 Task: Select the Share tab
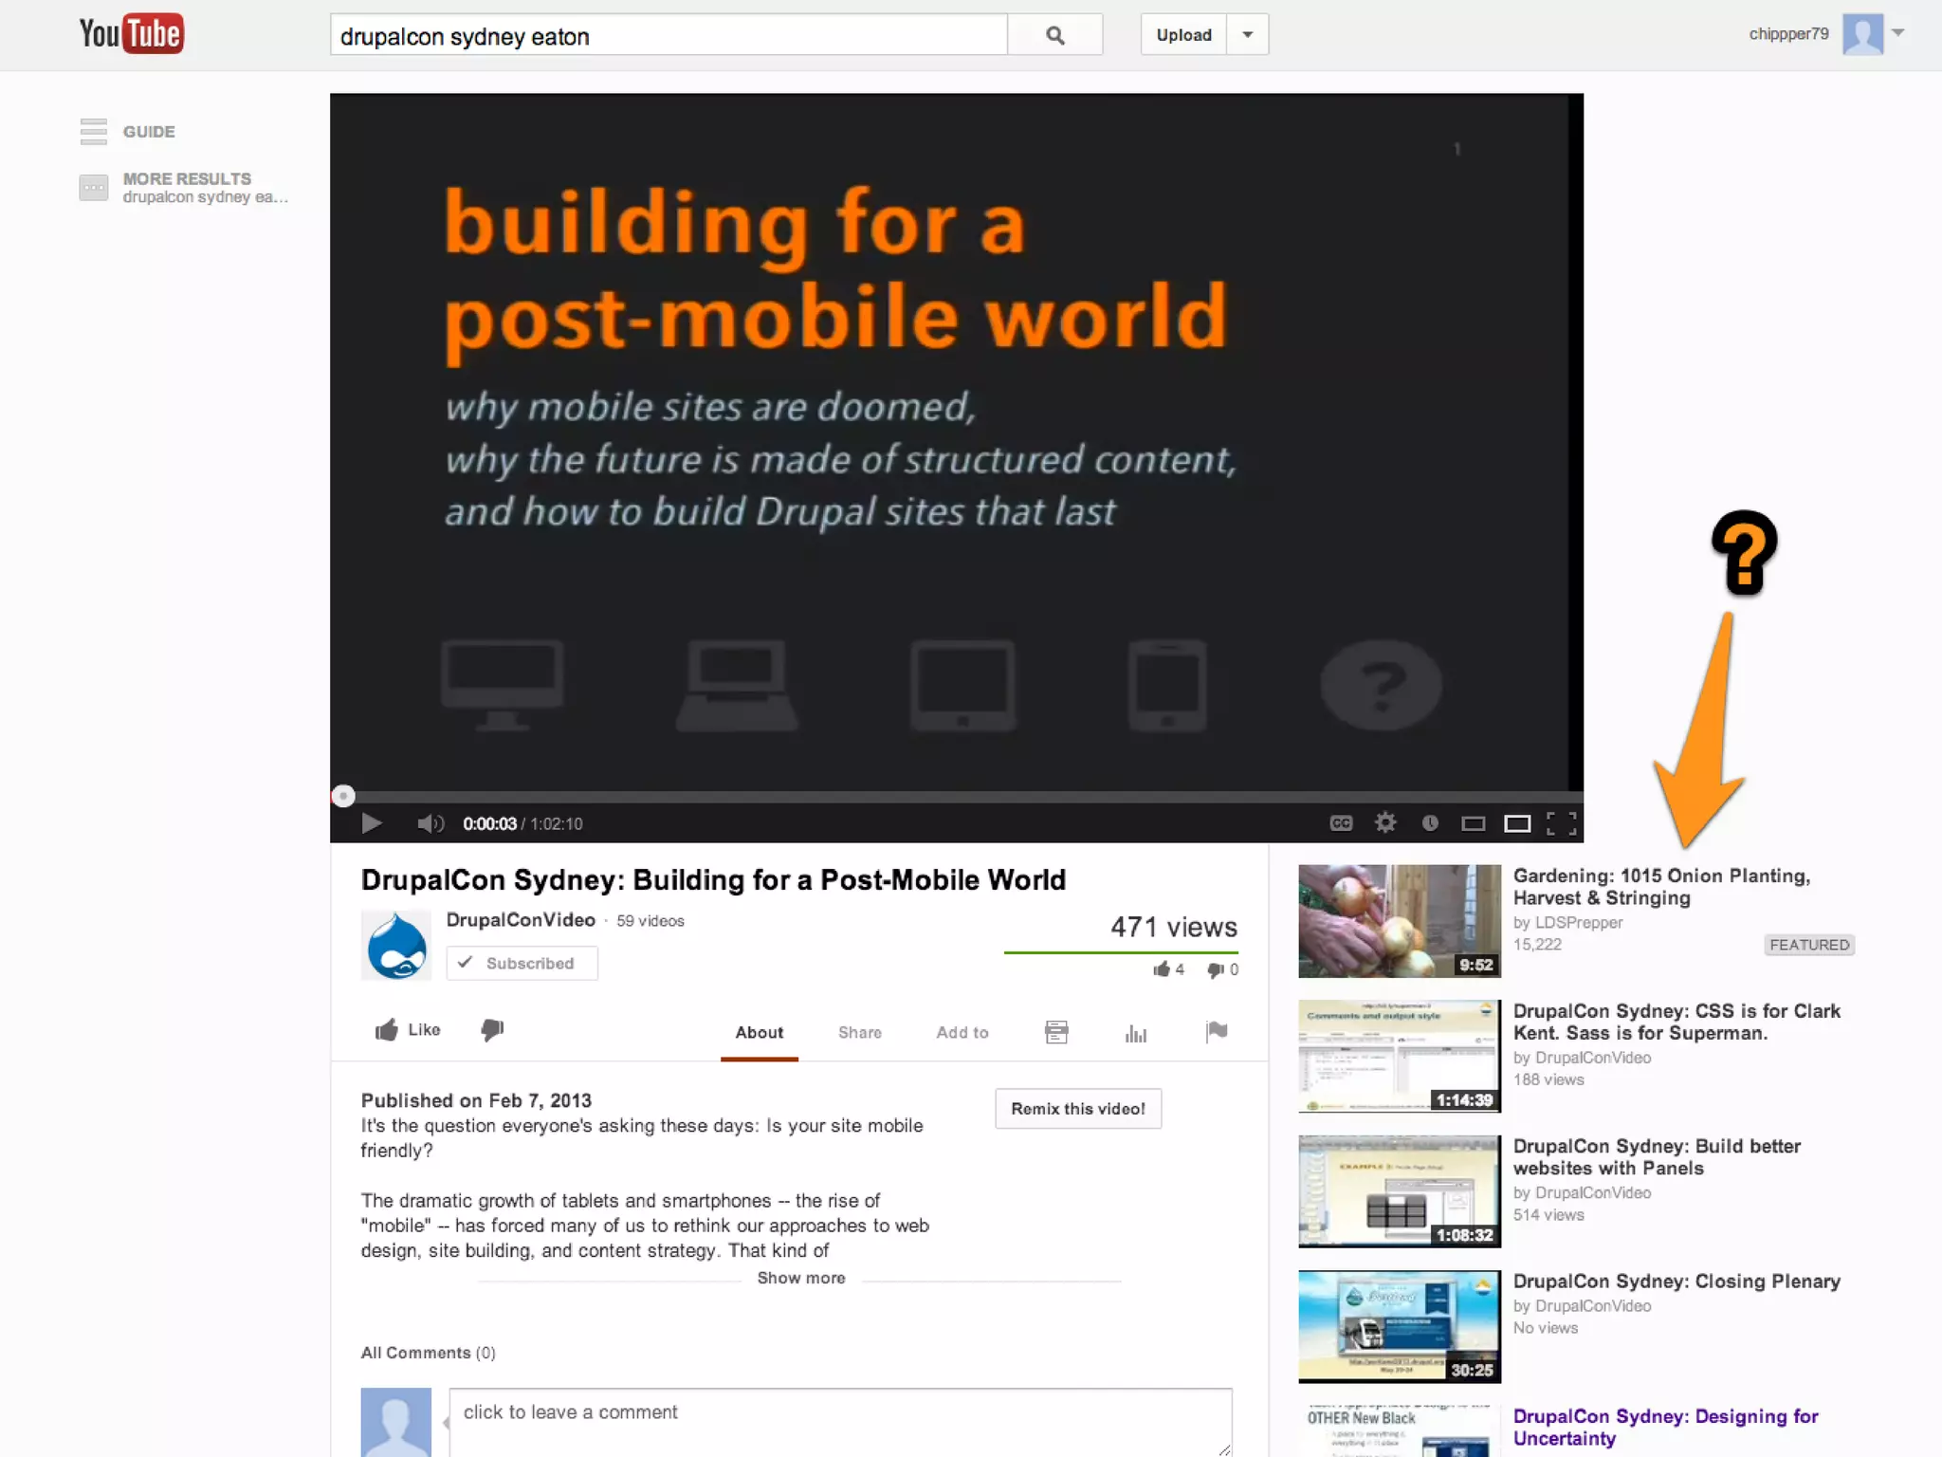[x=860, y=1032]
